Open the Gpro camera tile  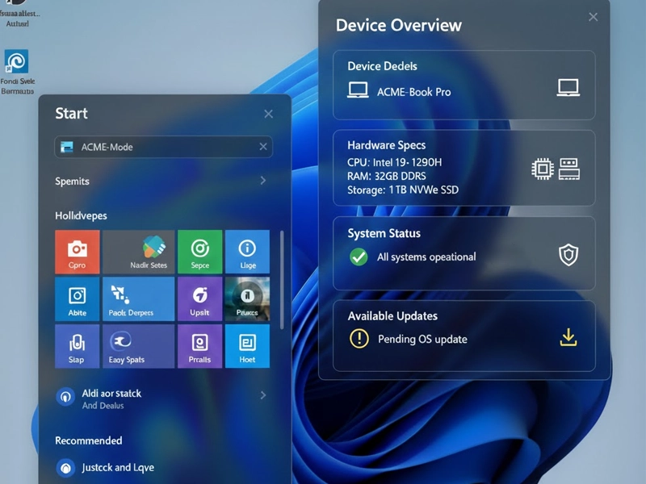click(x=77, y=252)
